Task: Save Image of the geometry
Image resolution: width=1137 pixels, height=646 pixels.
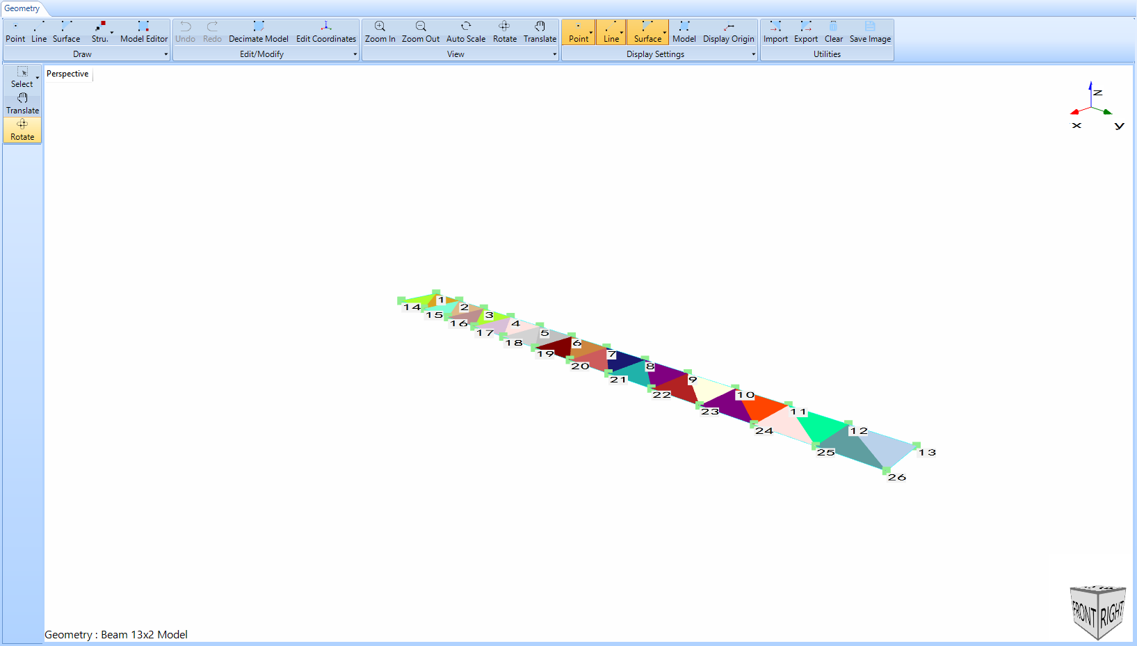Action: (870, 32)
